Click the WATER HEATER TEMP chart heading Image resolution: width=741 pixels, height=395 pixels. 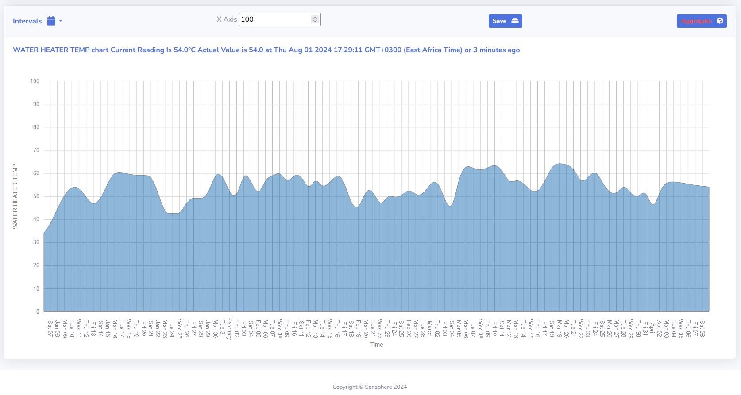tap(266, 50)
